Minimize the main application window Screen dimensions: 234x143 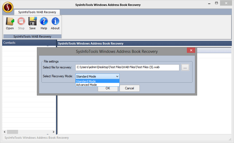coord(209,3)
